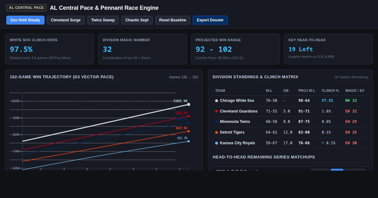The image size is (378, 198).
Task: Click the CLE: 91 chart endpoint label
Action: pyautogui.click(x=181, y=113)
